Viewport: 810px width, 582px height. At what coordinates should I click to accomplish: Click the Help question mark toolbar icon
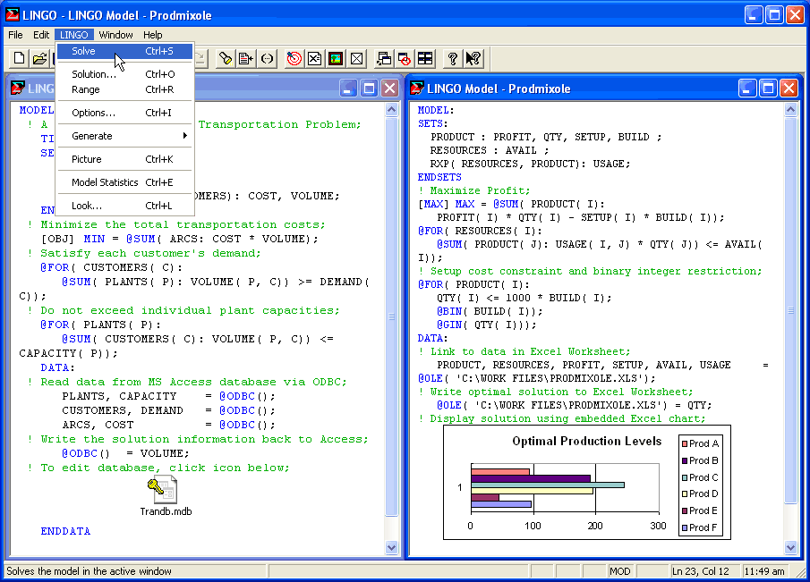tap(451, 58)
